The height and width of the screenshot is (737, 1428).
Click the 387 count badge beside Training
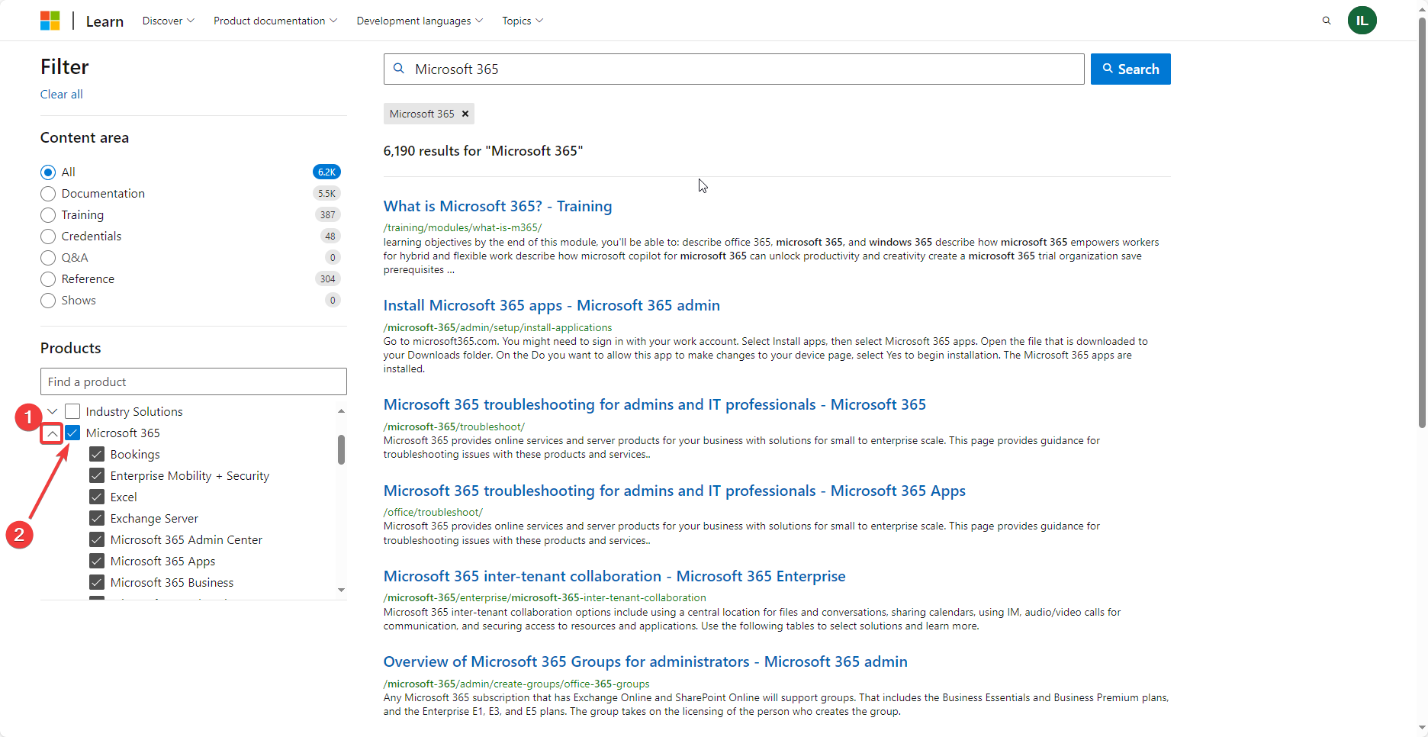click(x=328, y=215)
